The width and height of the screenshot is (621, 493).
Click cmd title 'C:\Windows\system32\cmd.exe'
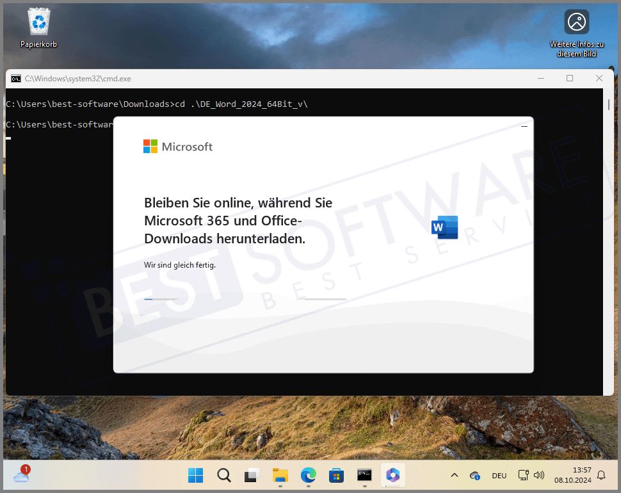(x=78, y=79)
